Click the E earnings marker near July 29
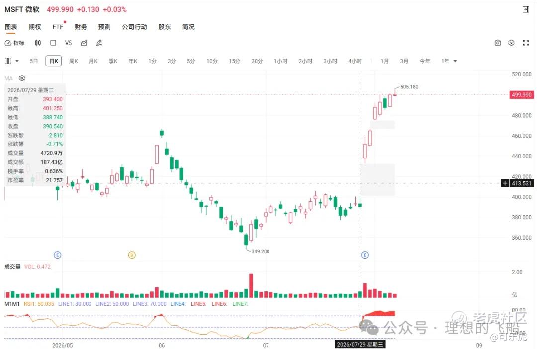 tap(365, 255)
